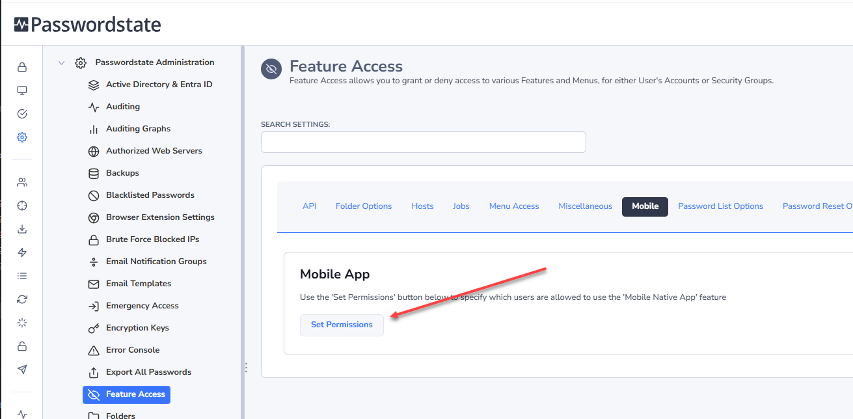Click the list lines rail icon
Image resolution: width=853 pixels, height=419 pixels.
(22, 276)
